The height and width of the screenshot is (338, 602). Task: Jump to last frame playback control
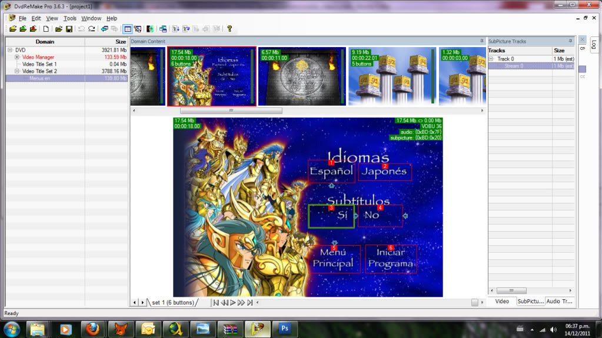[250, 302]
